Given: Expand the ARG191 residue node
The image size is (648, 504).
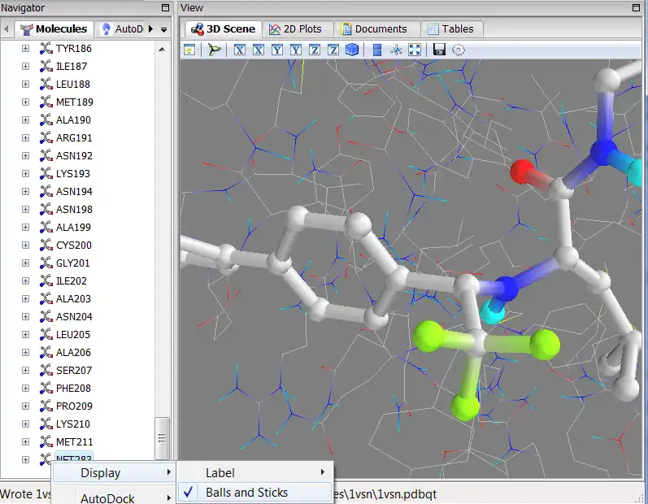Looking at the screenshot, I should (25, 138).
